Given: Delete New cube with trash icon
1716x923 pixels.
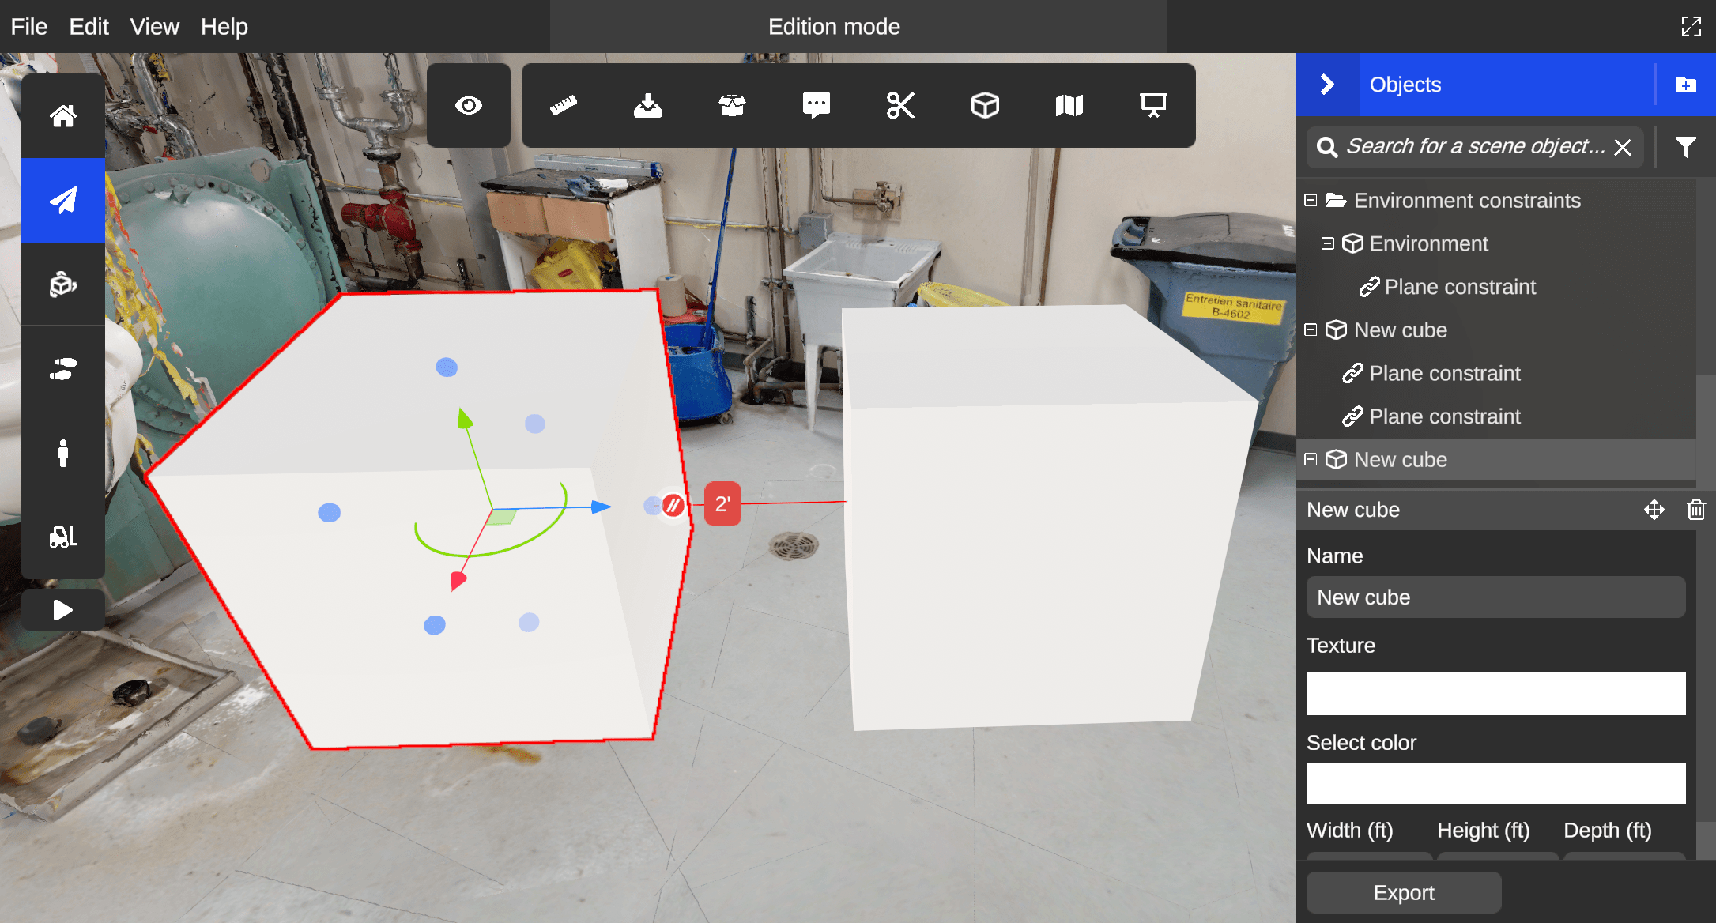Looking at the screenshot, I should click(x=1695, y=510).
